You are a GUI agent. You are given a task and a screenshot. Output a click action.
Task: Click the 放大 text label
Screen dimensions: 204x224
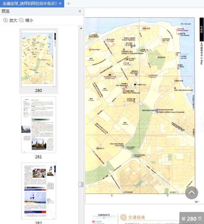13,20
